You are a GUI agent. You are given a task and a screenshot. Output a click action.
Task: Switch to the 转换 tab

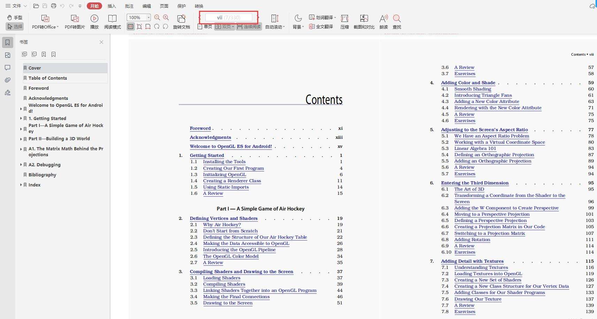(199, 6)
